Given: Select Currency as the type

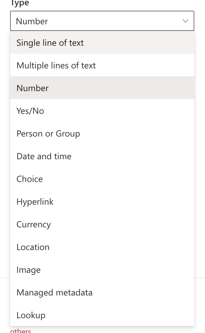Looking at the screenshot, I should (x=33, y=224).
